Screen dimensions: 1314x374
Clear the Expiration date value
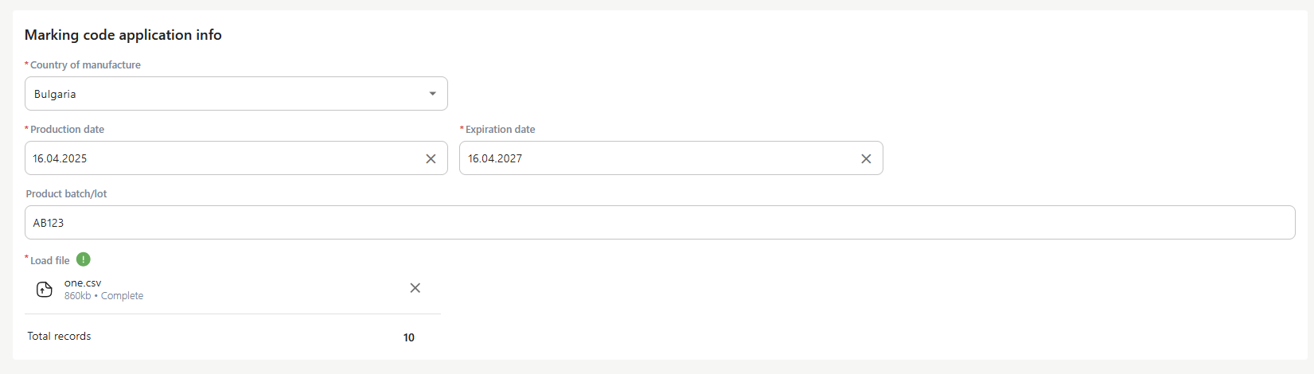[866, 158]
